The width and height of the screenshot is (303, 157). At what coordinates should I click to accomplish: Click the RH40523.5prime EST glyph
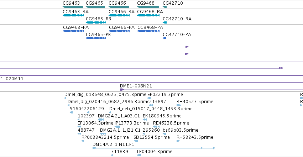pos(179,105)
